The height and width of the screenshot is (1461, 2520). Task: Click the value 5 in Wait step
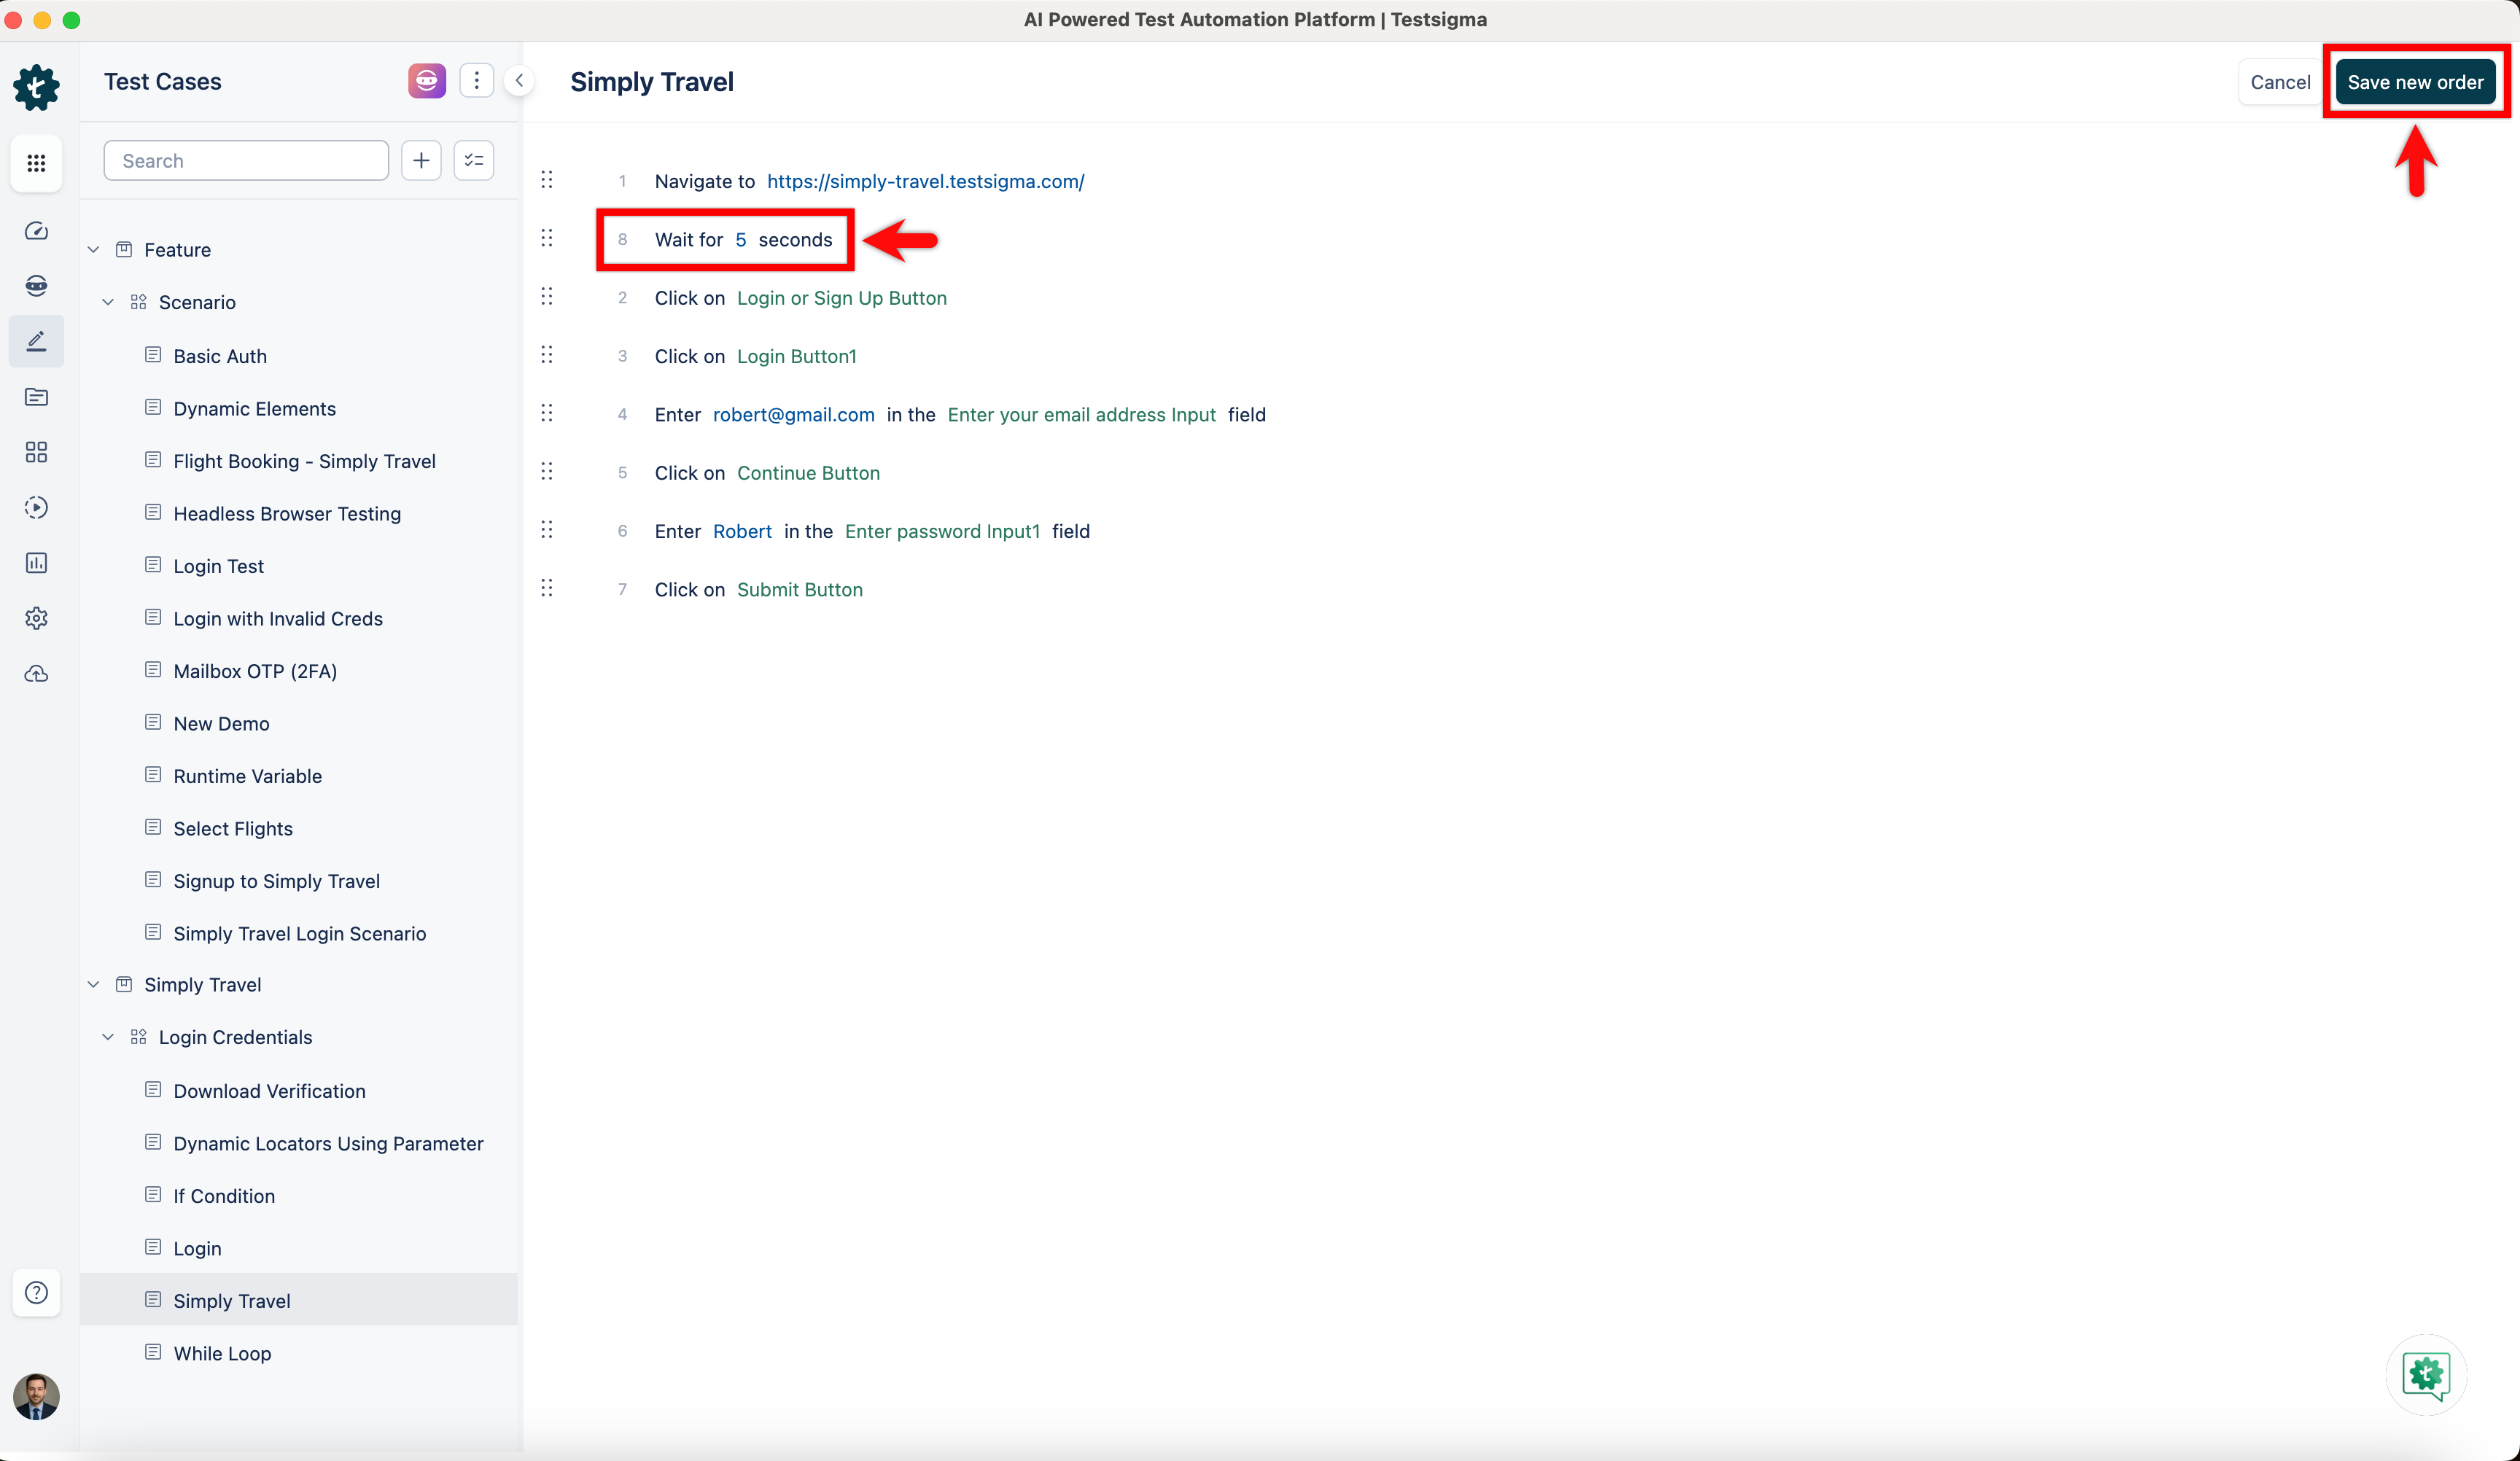click(x=740, y=240)
